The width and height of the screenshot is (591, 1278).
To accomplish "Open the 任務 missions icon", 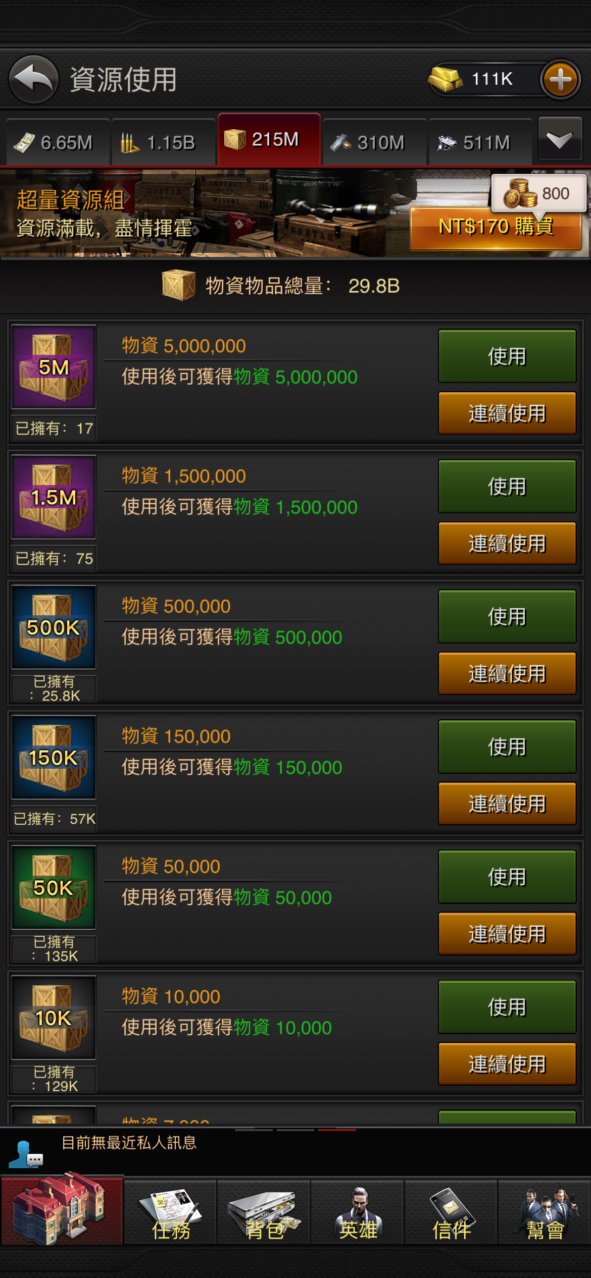I will tap(171, 1212).
